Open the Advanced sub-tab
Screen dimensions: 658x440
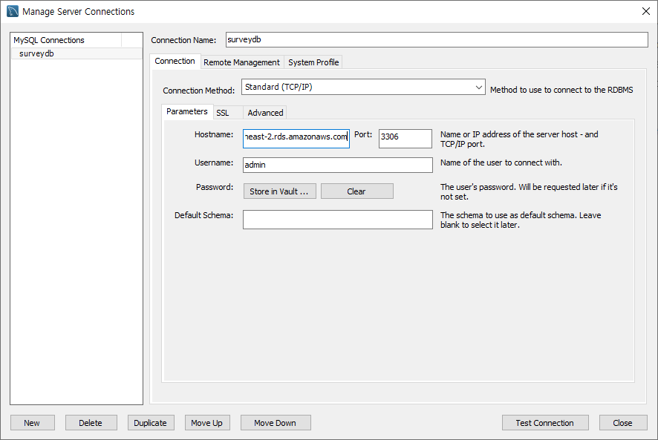pyautogui.click(x=265, y=113)
